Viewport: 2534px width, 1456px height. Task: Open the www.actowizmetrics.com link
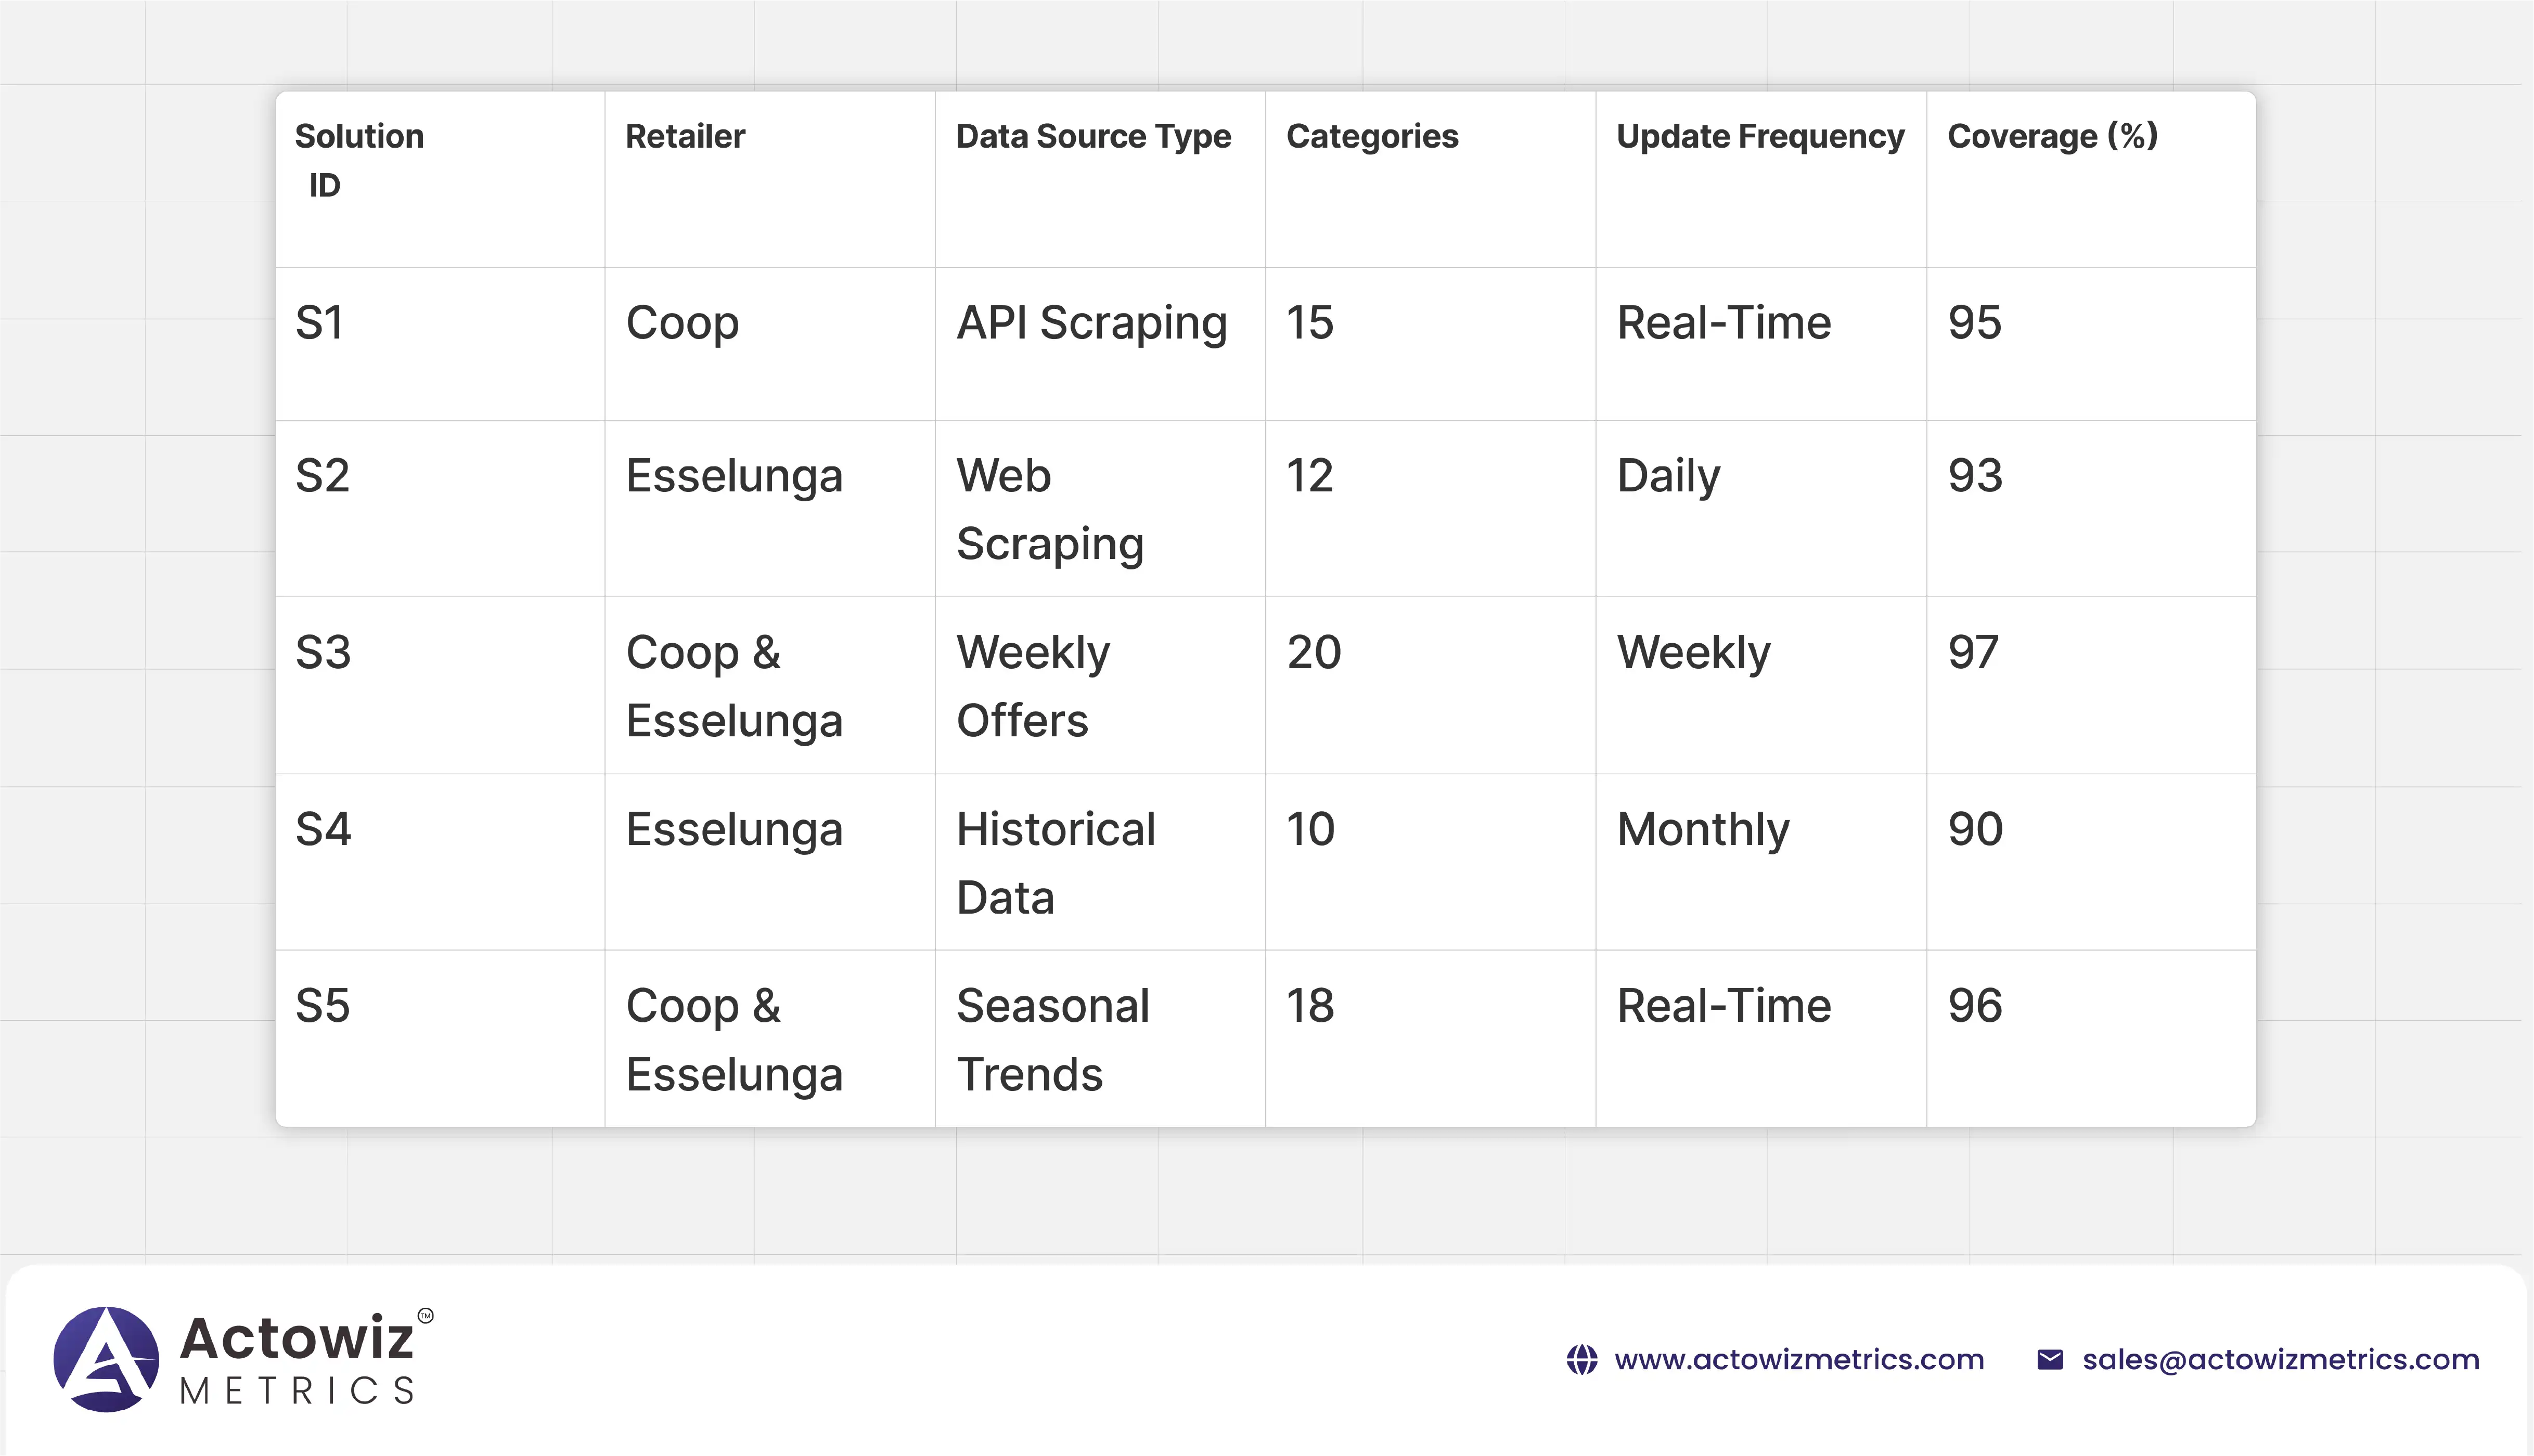(x=1799, y=1360)
